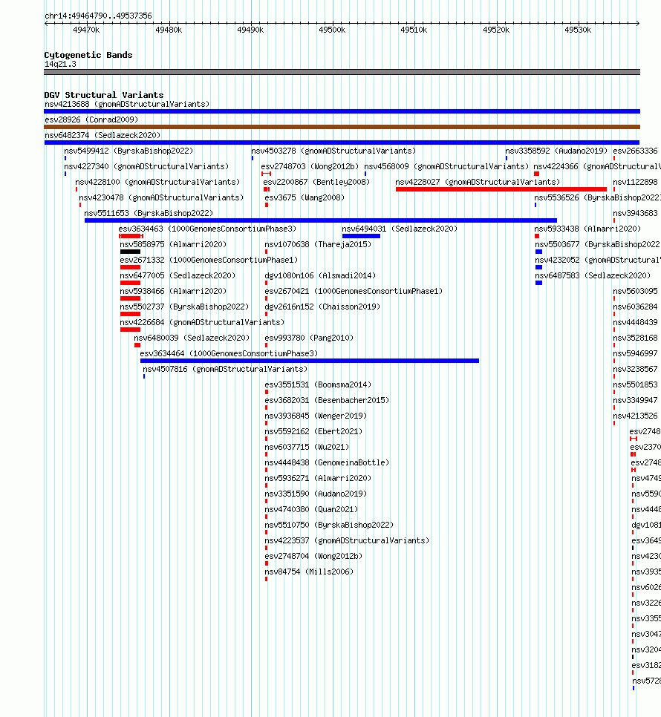Open nsv5603095 variant label

click(x=636, y=291)
